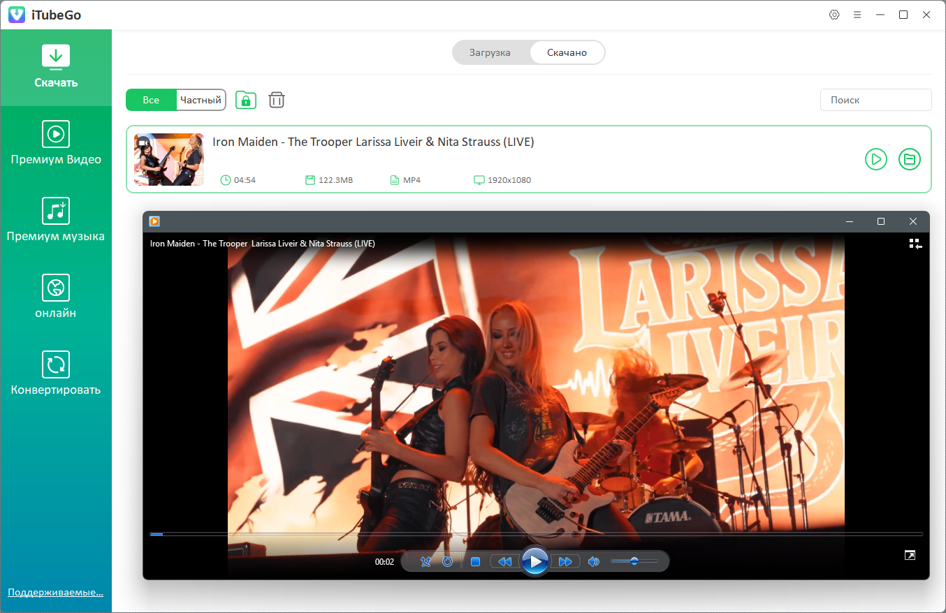946x613 pixels.
Task: Switch to the Загрузка tab
Action: 490,52
